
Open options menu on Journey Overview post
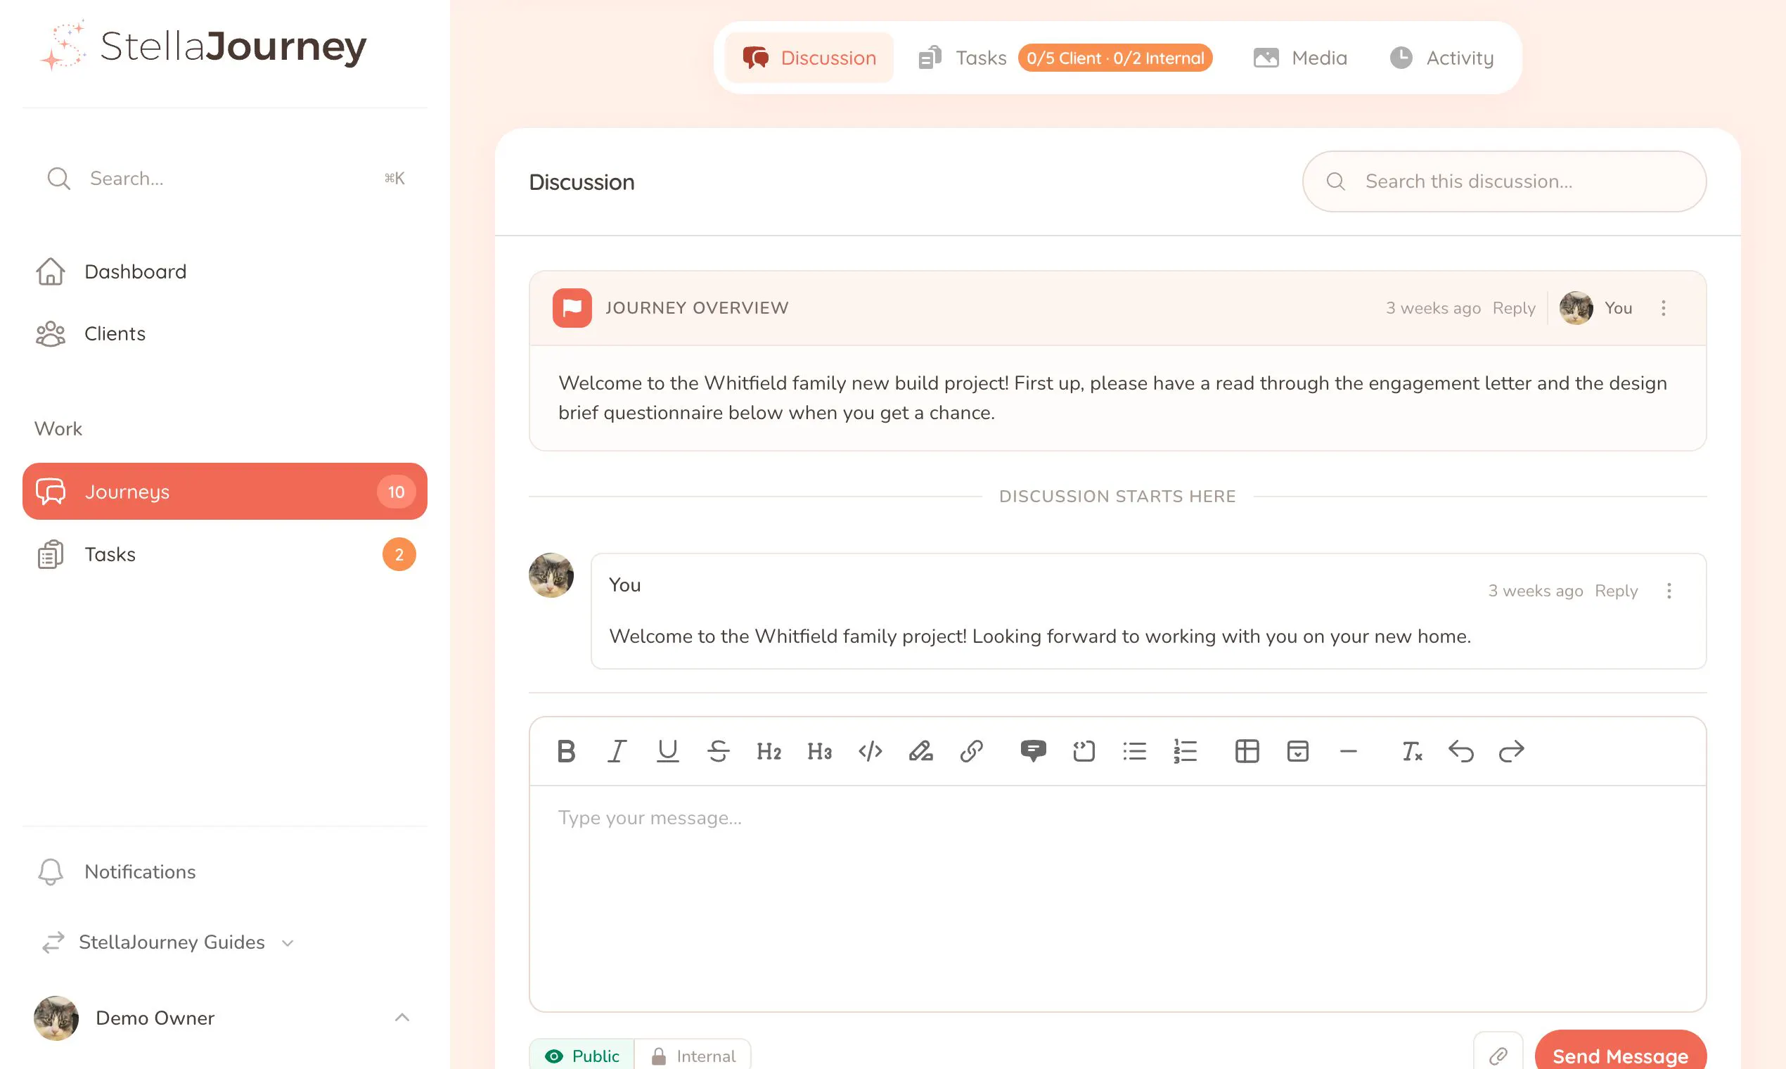tap(1663, 308)
